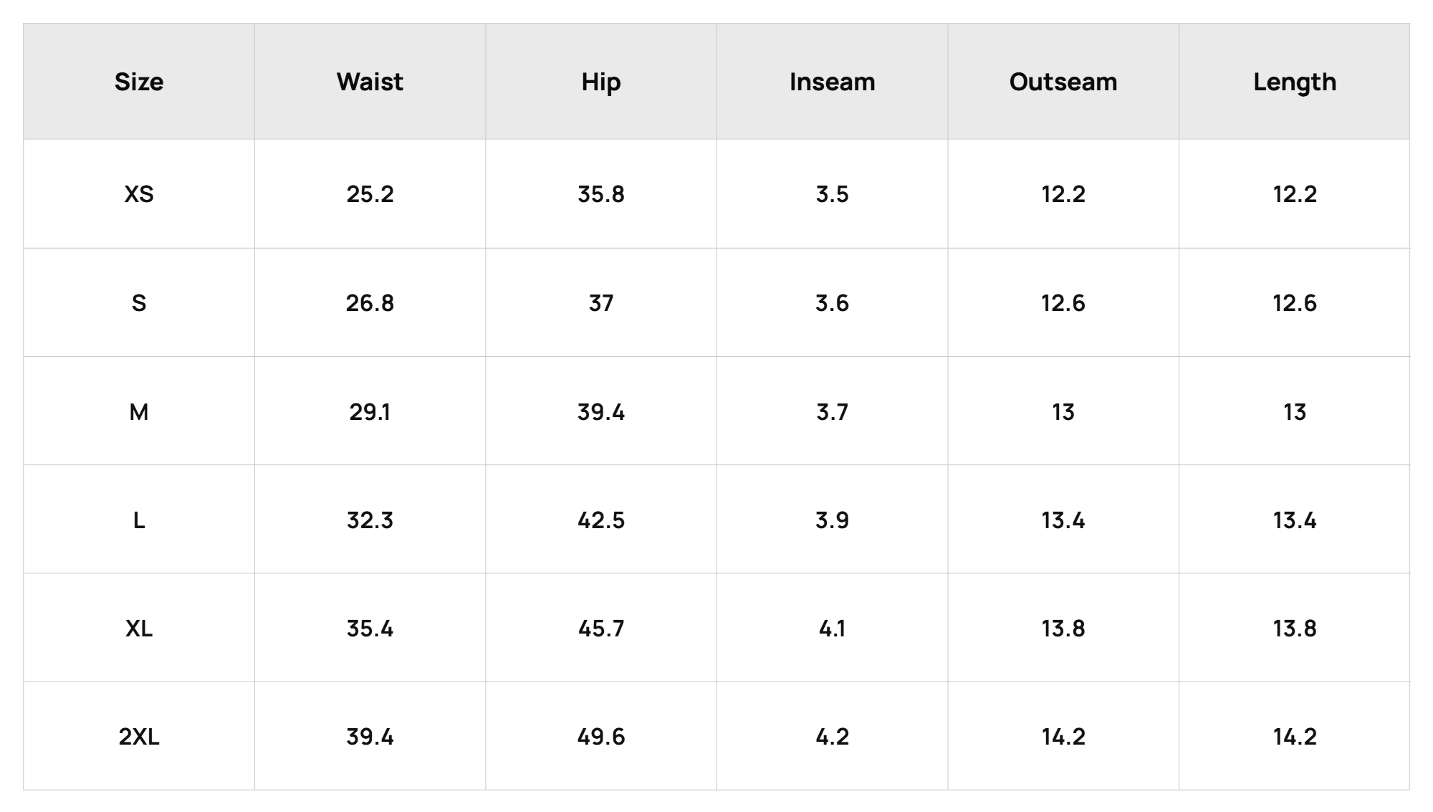Select the M size cell

(139, 411)
